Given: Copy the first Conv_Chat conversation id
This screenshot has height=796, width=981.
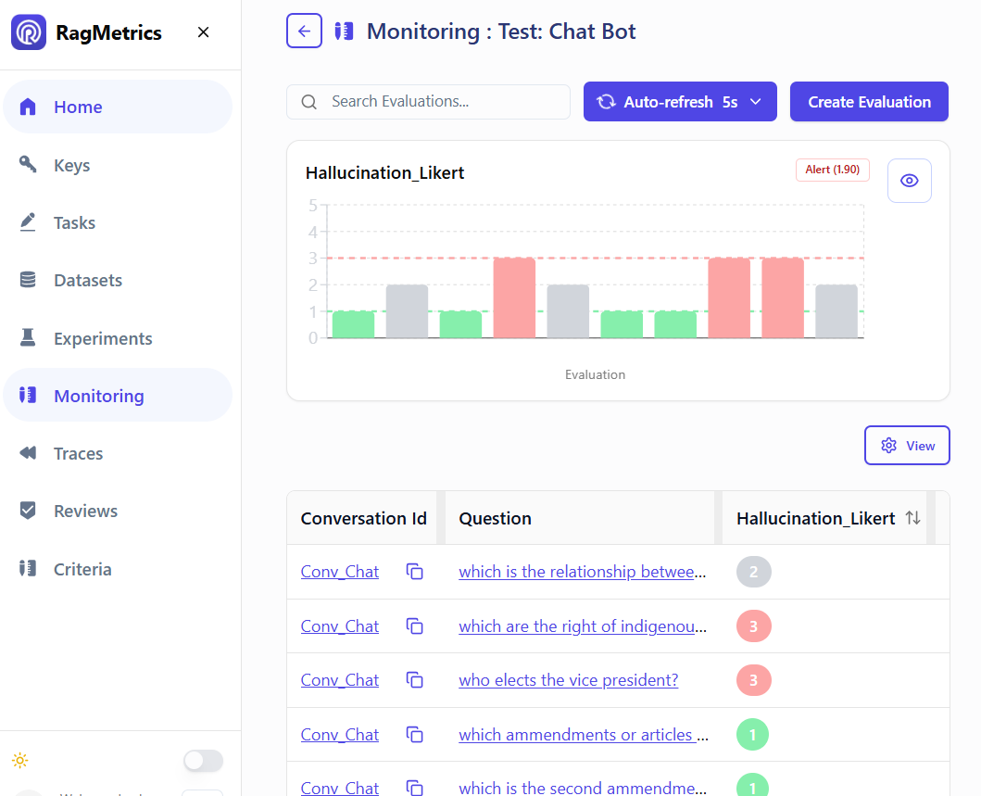Looking at the screenshot, I should coord(414,572).
